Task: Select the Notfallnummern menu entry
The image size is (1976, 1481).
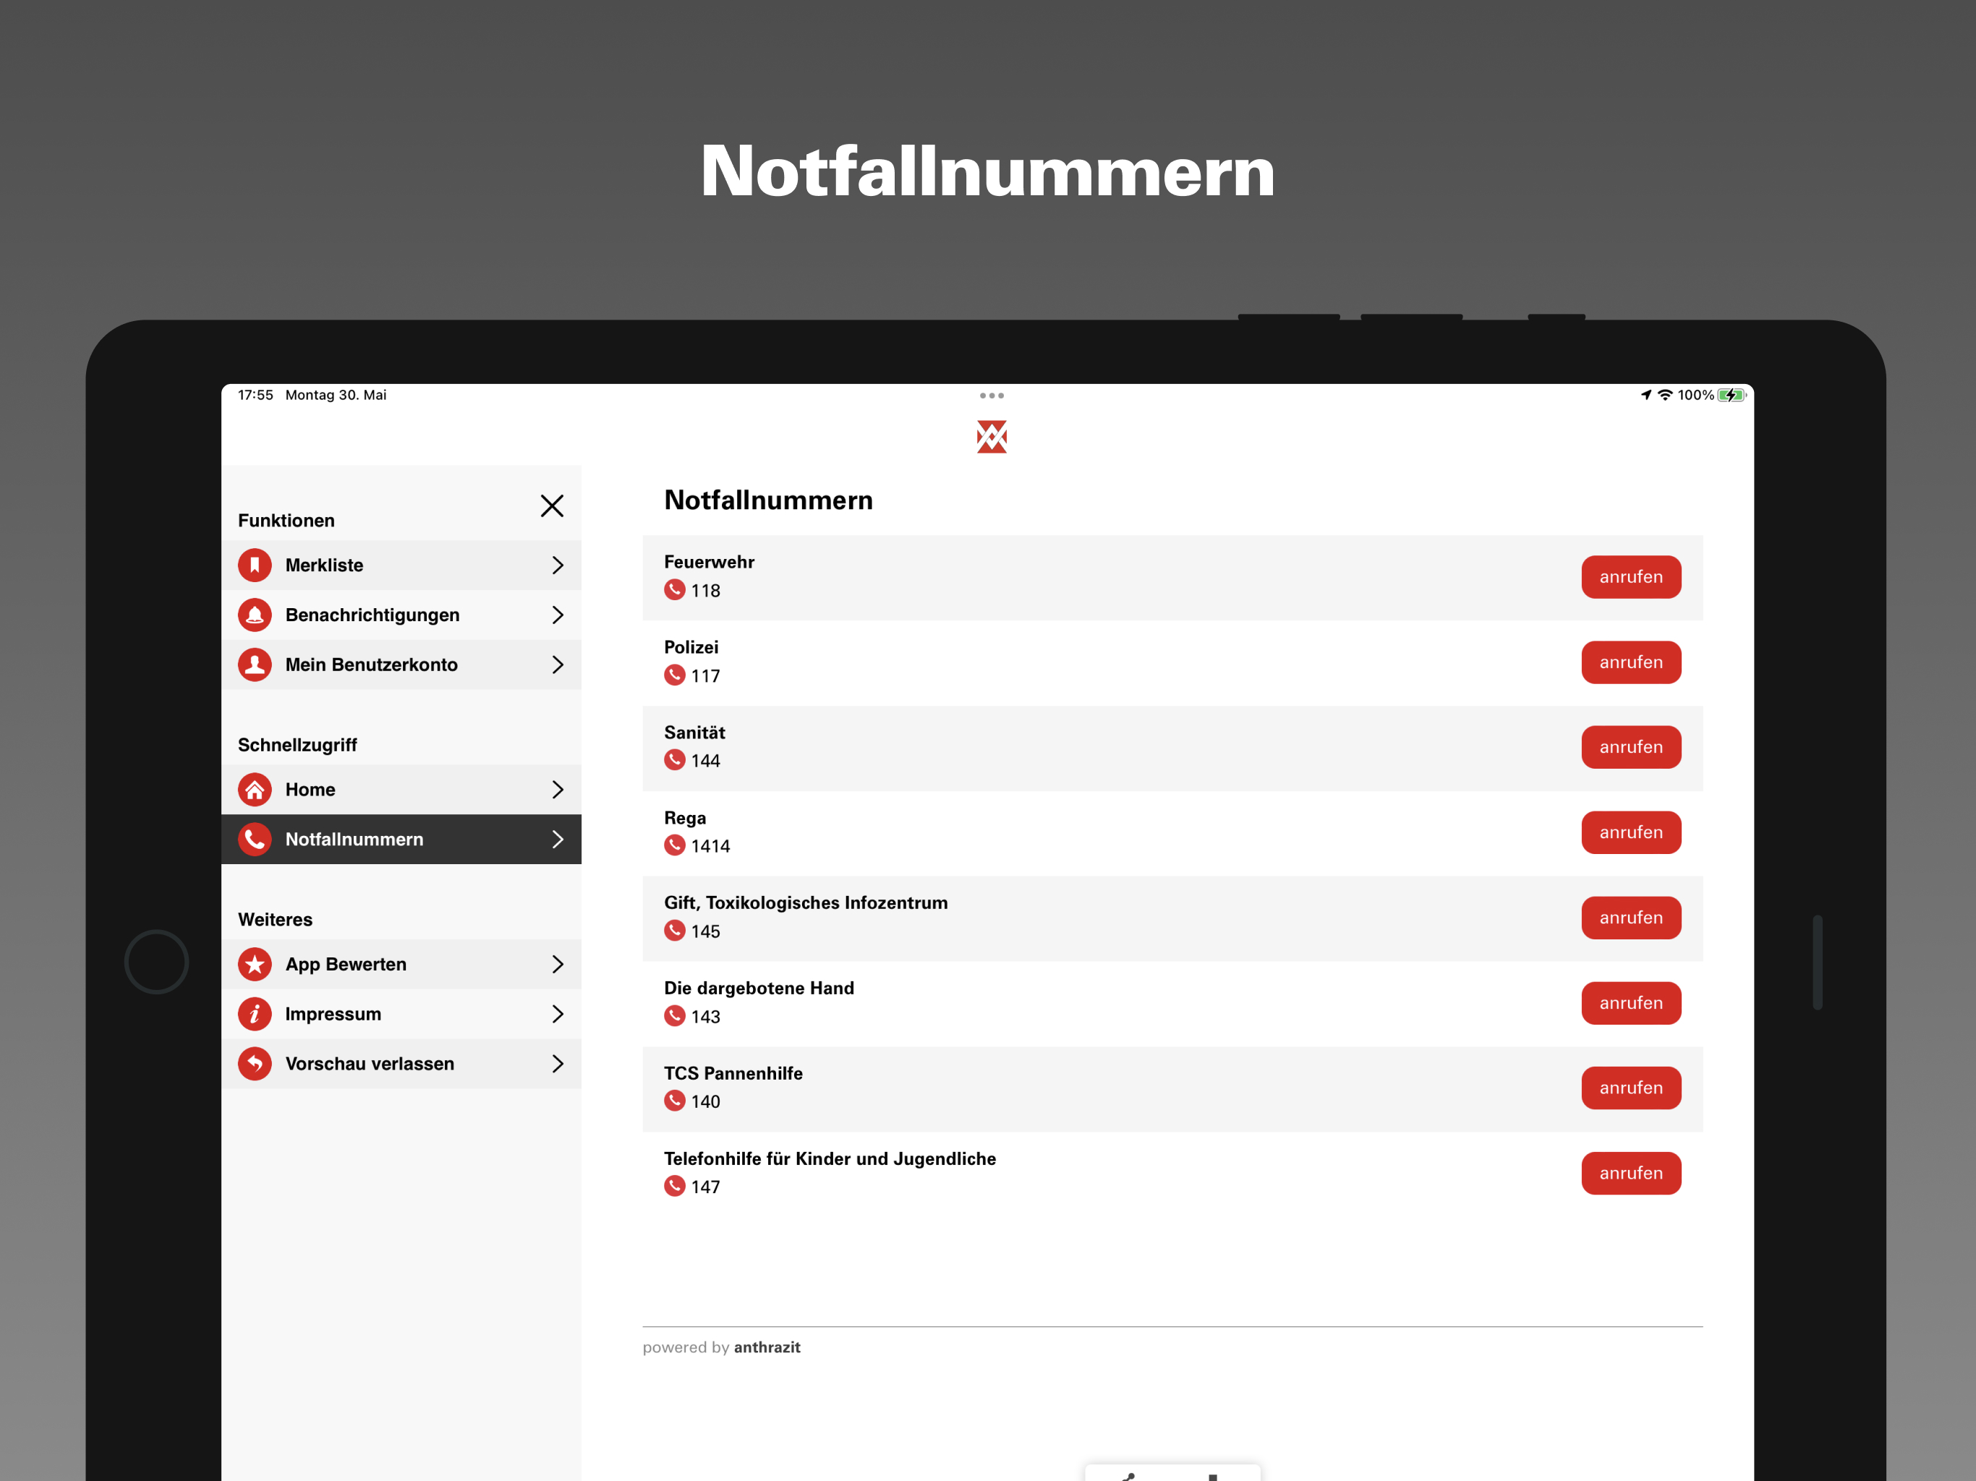Action: click(x=401, y=840)
